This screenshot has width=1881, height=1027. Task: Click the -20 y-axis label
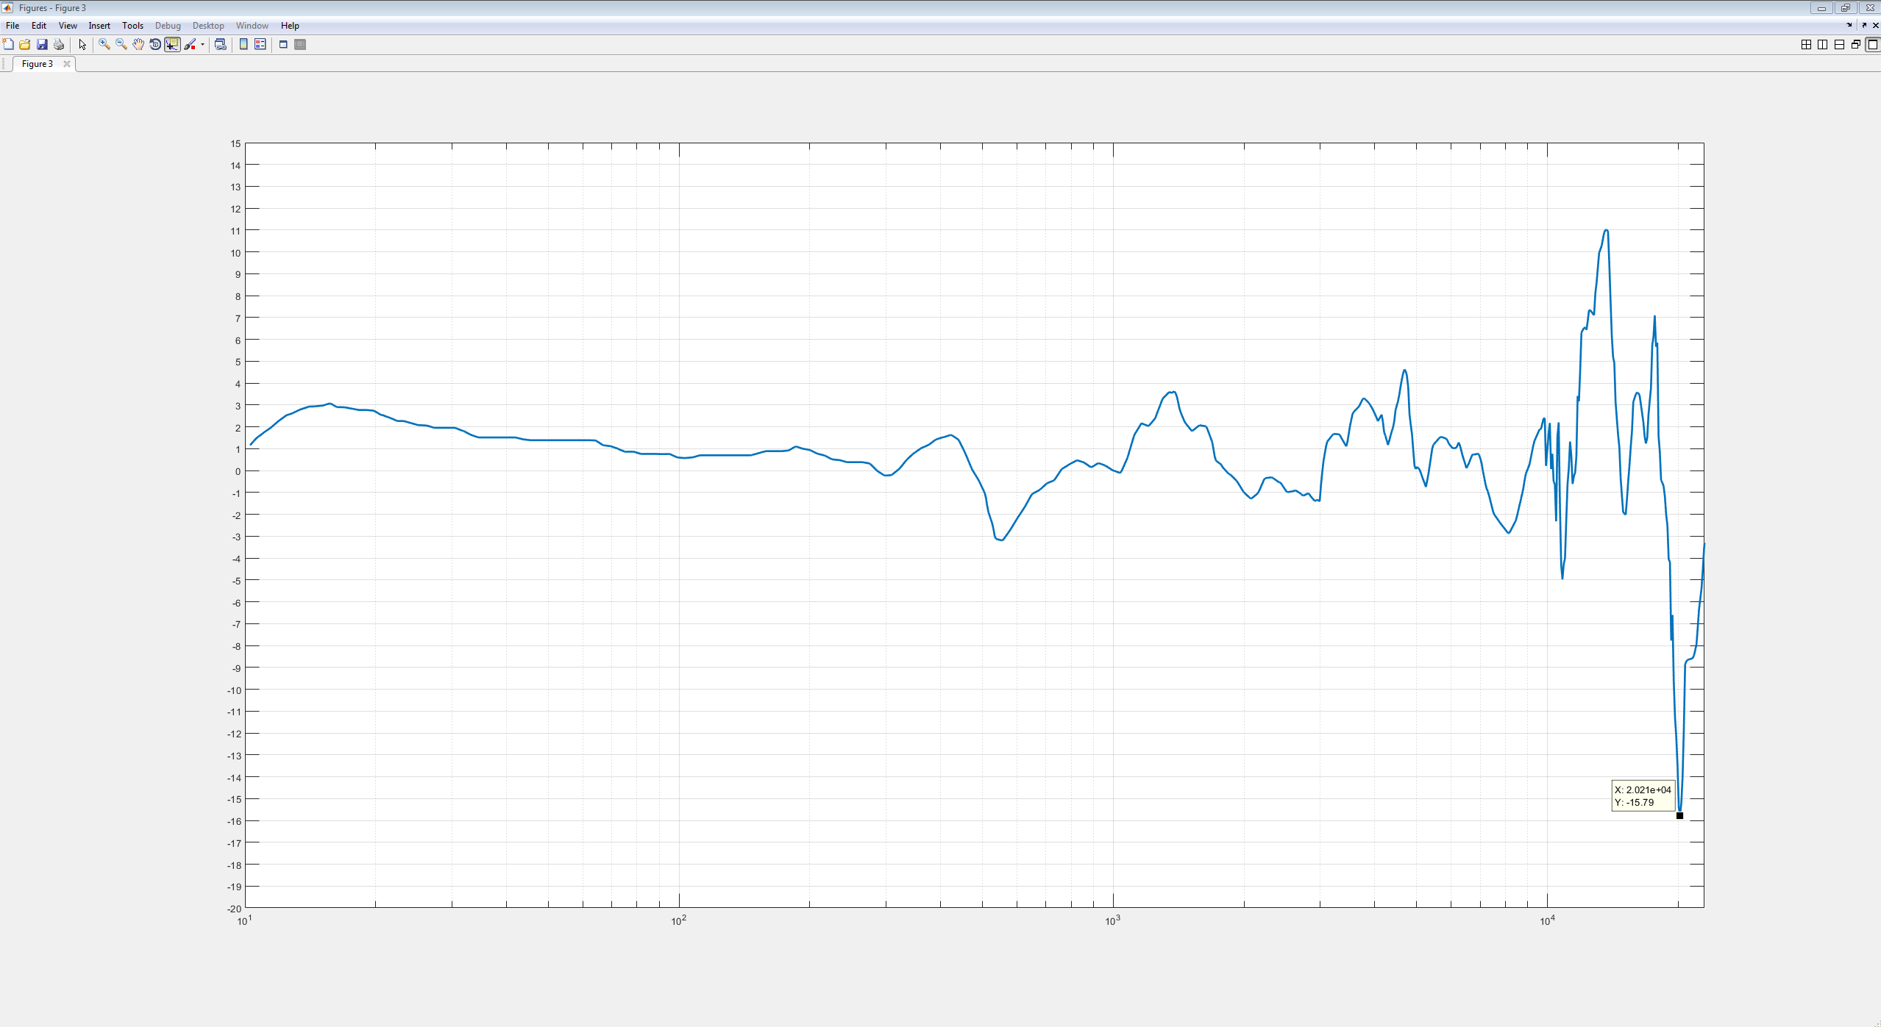pyautogui.click(x=234, y=909)
